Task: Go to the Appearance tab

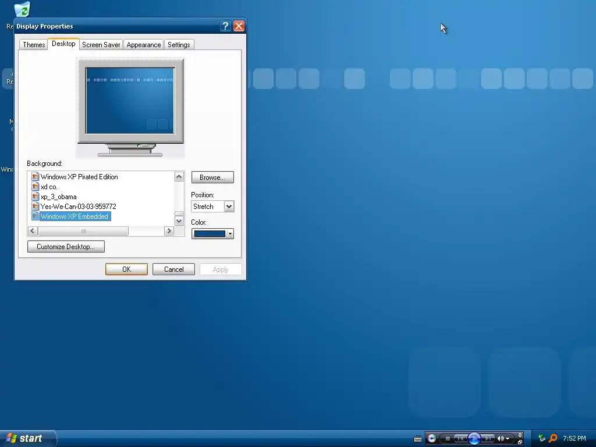Action: click(x=144, y=45)
